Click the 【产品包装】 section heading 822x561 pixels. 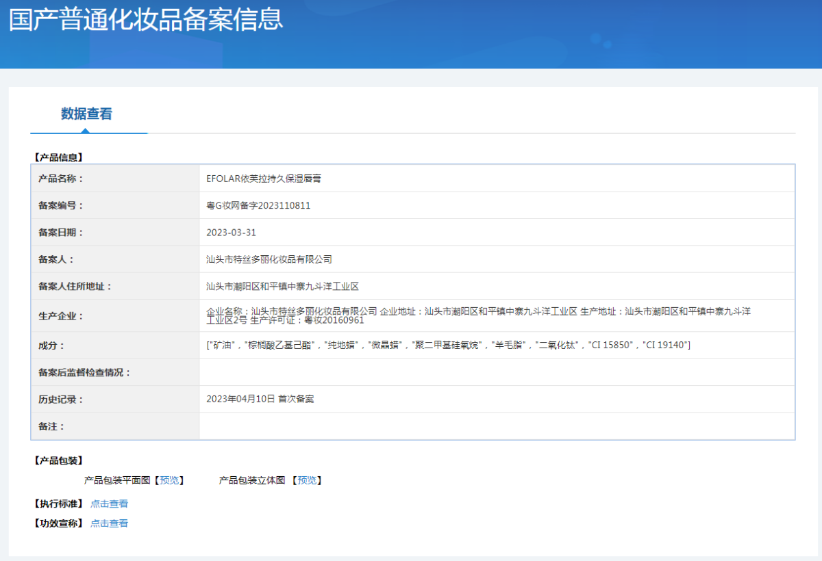58,460
